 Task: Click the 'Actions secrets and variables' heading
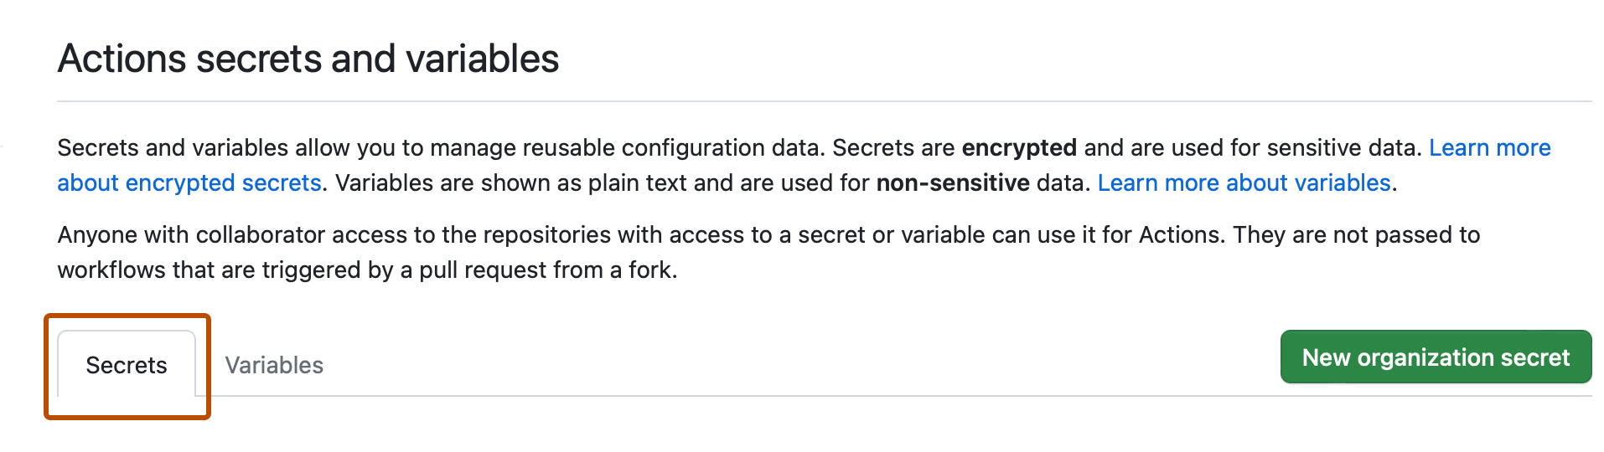308,59
